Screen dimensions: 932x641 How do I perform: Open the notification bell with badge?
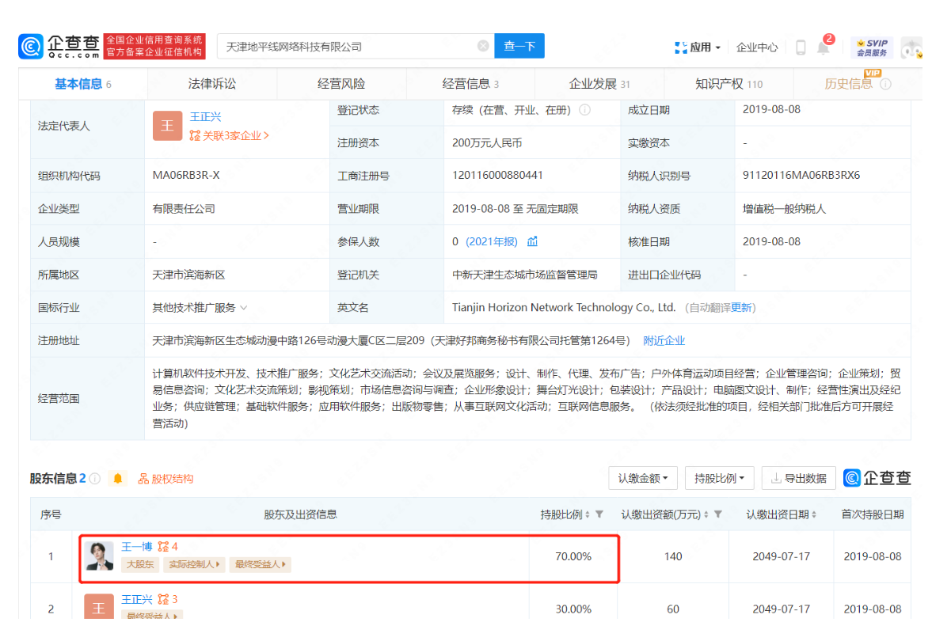point(824,47)
